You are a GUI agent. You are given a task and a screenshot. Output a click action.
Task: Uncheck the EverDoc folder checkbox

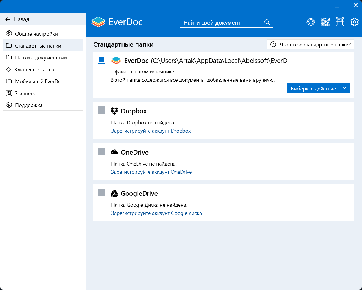click(x=102, y=60)
